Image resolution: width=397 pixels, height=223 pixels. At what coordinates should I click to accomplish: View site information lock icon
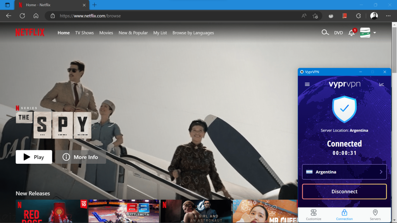click(x=53, y=15)
